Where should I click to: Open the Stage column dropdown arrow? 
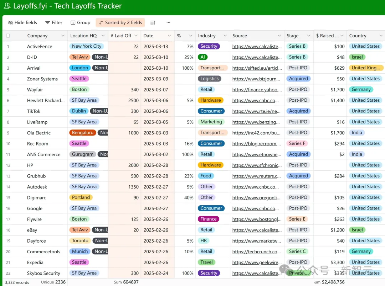309,36
